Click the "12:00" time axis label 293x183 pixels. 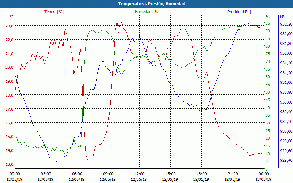139,174
